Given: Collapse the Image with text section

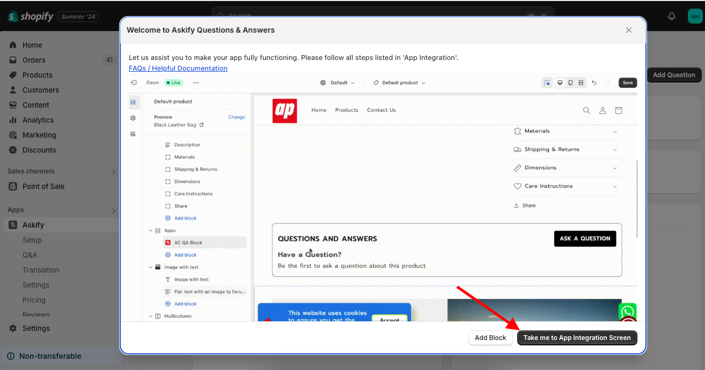Looking at the screenshot, I should [x=151, y=267].
